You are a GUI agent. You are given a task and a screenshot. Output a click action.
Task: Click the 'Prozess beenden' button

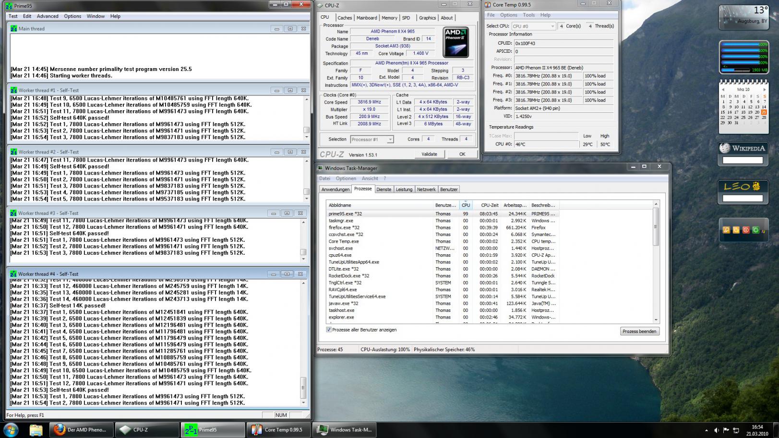click(x=640, y=331)
